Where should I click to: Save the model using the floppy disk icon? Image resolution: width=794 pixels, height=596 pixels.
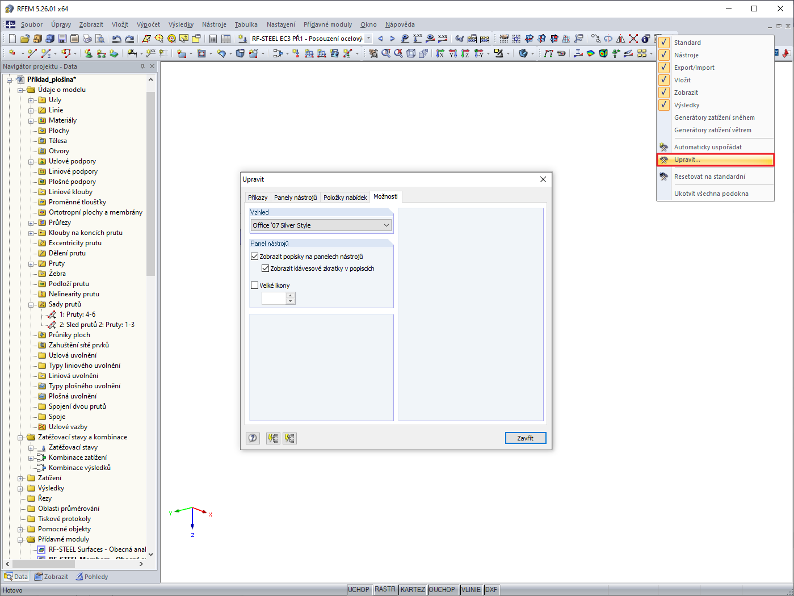(62, 39)
